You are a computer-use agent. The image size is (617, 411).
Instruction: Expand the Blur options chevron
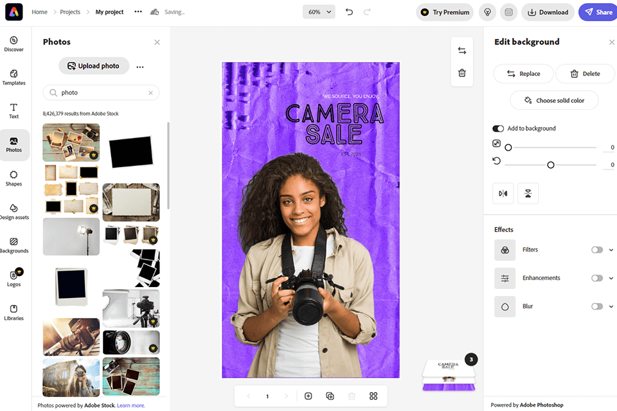(611, 306)
